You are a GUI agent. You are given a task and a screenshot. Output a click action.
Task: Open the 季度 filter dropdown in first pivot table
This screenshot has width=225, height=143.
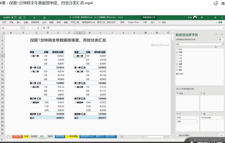point(42,52)
